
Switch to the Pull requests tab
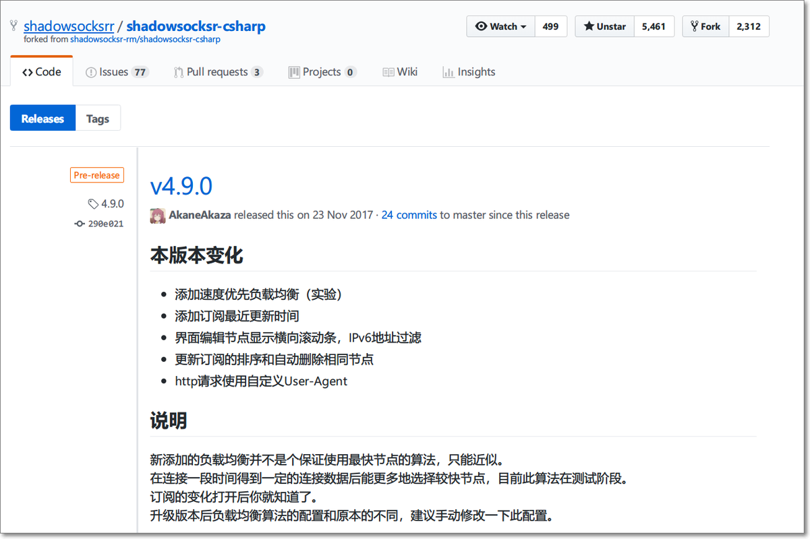tap(218, 72)
